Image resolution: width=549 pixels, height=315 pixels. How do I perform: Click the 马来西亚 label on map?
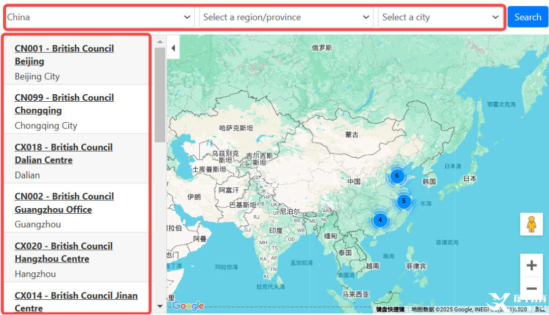click(x=356, y=295)
